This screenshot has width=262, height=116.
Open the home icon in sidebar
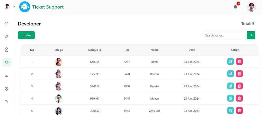pos(7,23)
